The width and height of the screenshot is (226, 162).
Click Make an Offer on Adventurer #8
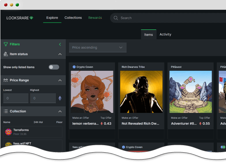tap(179, 118)
